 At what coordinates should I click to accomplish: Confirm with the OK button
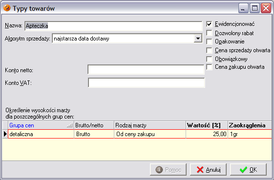pyautogui.click(x=248, y=170)
